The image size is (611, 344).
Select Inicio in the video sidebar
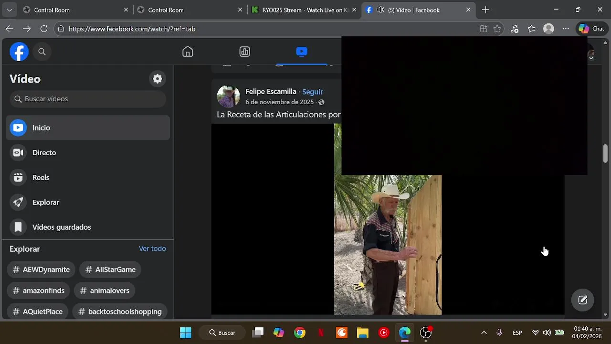[88, 128]
